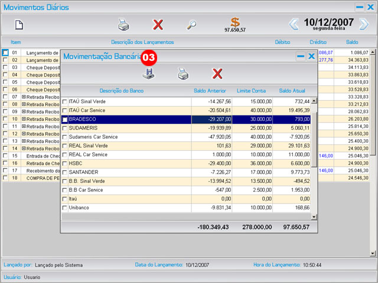Click the printer icon in Movimentos Diários toolbar
Viewport: 378px width, 283px height.
[123, 25]
